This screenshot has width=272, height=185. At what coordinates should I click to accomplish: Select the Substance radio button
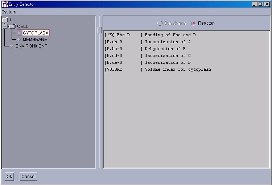click(160, 23)
